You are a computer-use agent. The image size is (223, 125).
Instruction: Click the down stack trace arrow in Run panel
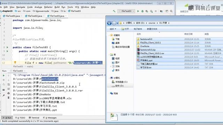coord(8,80)
